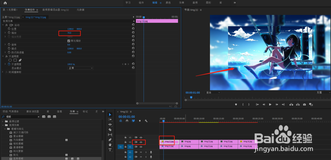This screenshot has height=160, width=331.
Task: Click the 缩放 scale value 70.0
Action: [x=69, y=33]
